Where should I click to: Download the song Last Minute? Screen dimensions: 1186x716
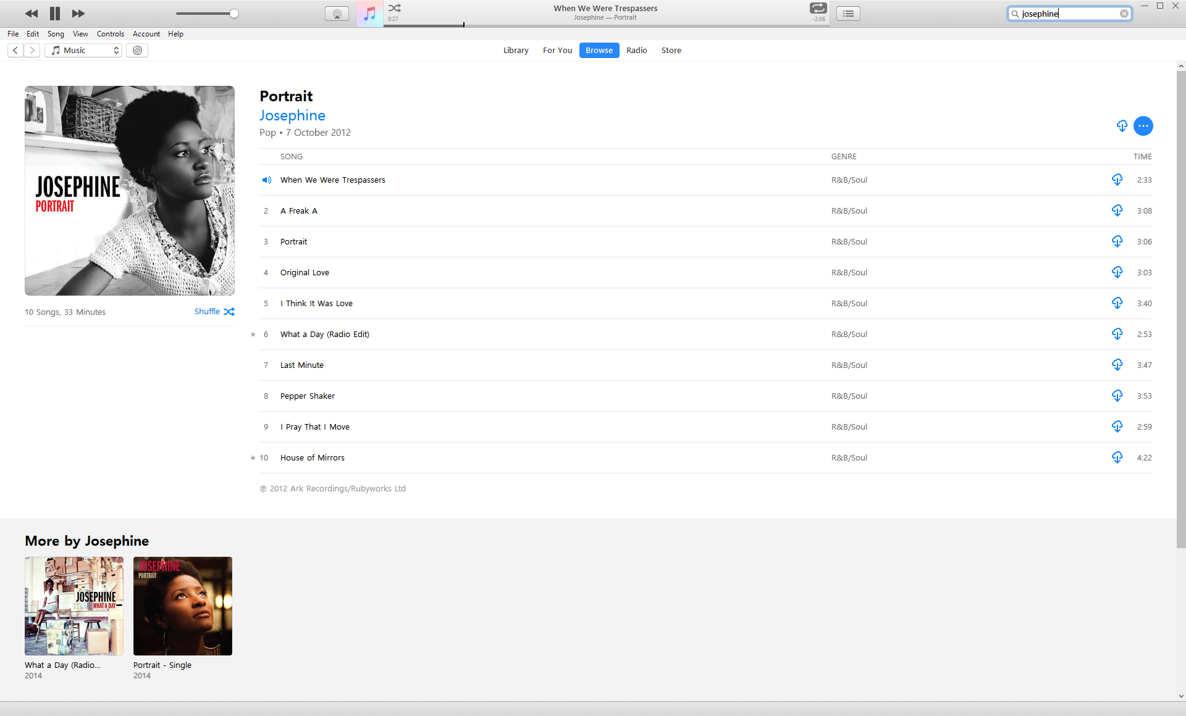(1117, 365)
